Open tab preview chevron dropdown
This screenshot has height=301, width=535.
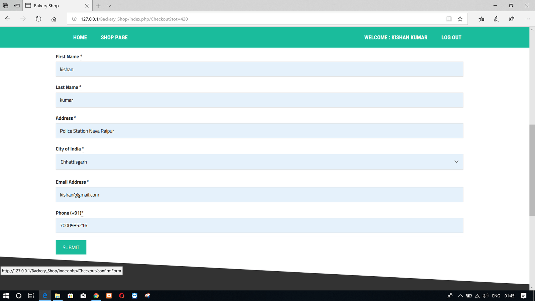(109, 6)
